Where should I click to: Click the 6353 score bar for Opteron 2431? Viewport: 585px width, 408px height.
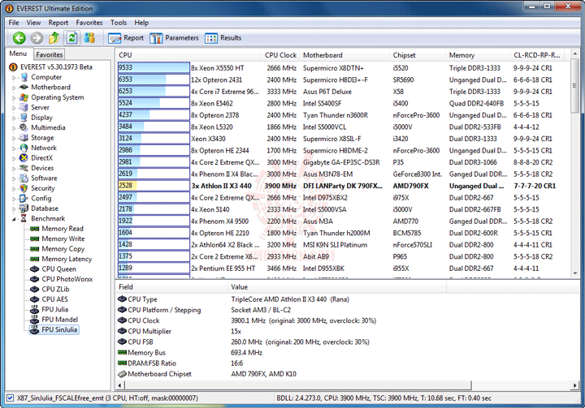coord(154,79)
